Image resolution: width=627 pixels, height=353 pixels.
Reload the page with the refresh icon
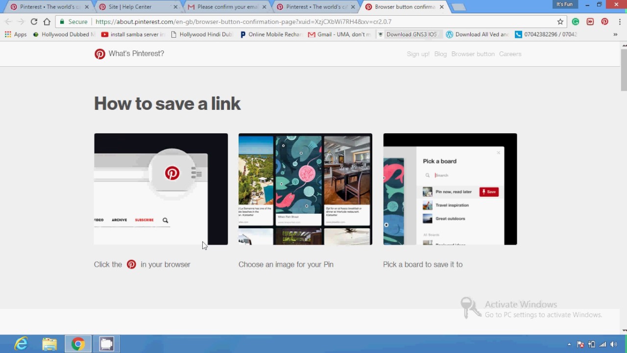(x=34, y=22)
